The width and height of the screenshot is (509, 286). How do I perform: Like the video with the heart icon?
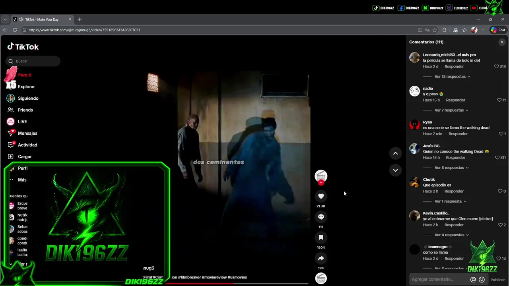[x=321, y=196]
